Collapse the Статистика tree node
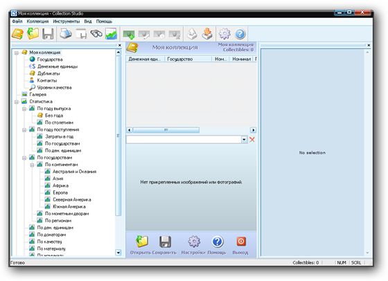388x281 pixels. pyautogui.click(x=17, y=102)
